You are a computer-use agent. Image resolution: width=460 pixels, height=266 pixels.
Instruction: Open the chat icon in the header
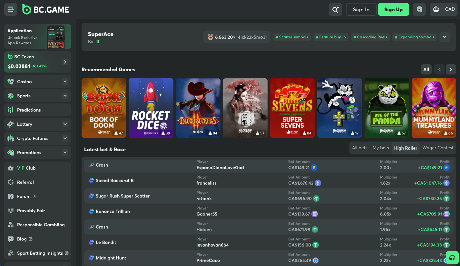click(419, 9)
